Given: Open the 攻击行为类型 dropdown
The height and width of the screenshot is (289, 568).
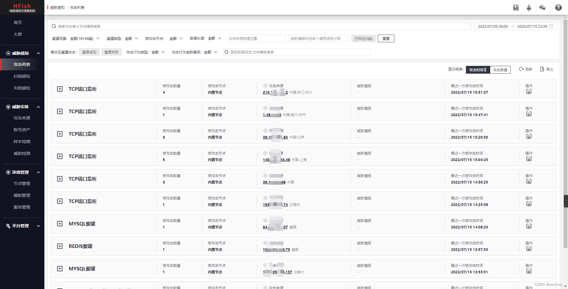Looking at the screenshot, I should [158, 52].
